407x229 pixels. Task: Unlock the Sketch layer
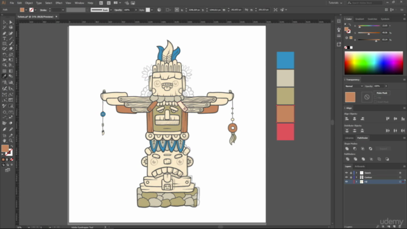pos(351,173)
